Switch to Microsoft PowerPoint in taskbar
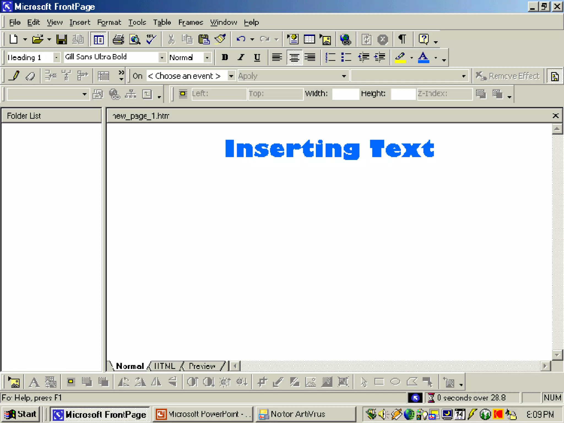 click(x=203, y=414)
